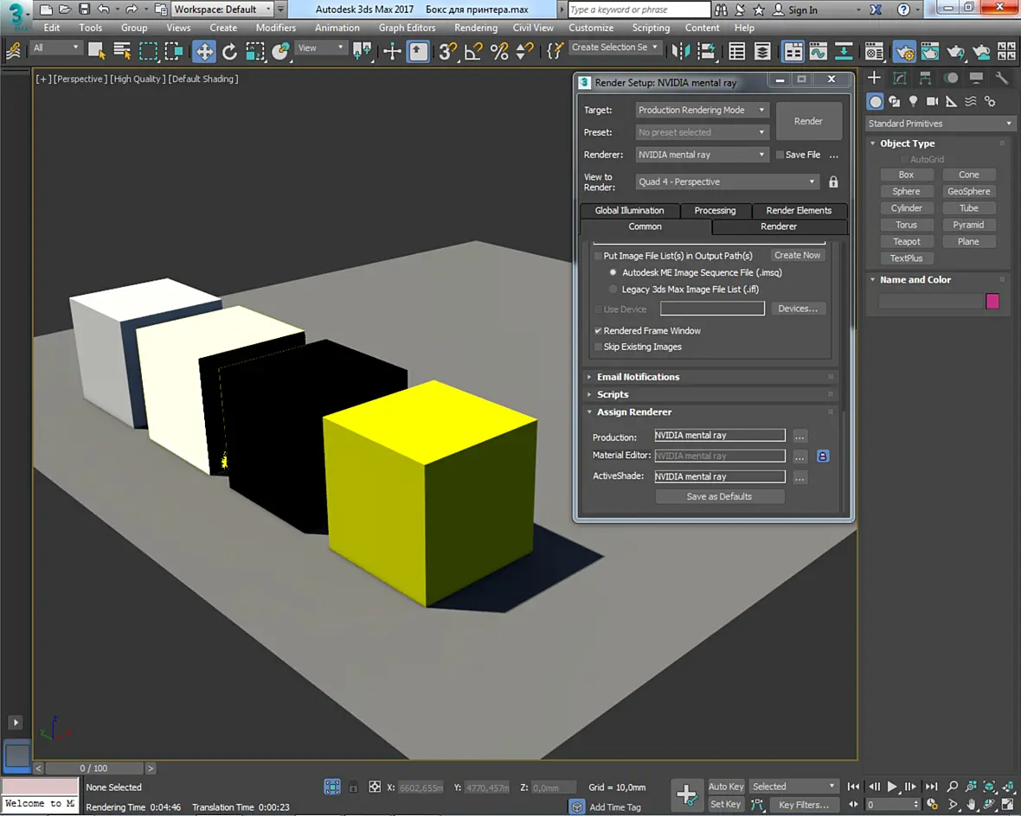Screen dimensions: 1021x816
Task: Open Select by Name list
Action: [x=122, y=51]
